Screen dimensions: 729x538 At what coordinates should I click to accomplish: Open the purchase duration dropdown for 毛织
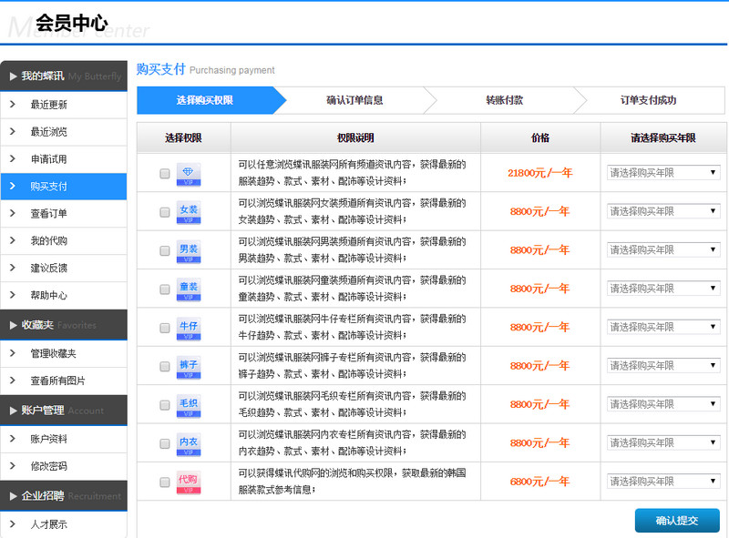click(662, 404)
